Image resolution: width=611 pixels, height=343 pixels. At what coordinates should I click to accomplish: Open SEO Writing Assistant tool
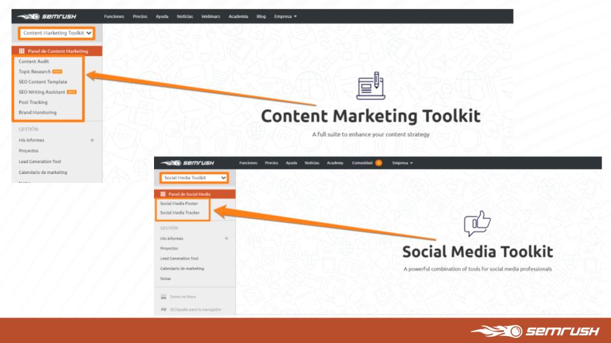42,92
